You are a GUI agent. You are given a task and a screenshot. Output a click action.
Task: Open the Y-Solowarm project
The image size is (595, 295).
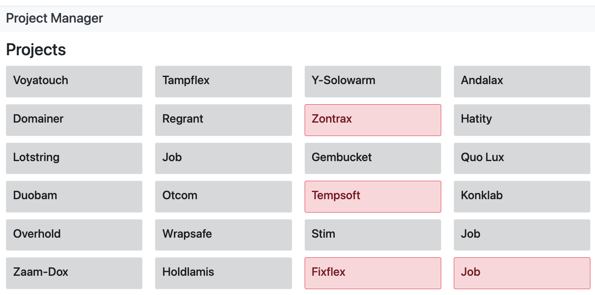point(373,81)
